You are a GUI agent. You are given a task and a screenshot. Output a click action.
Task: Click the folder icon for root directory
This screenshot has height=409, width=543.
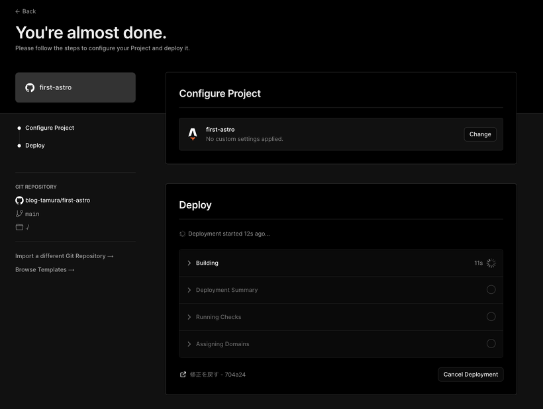[19, 227]
